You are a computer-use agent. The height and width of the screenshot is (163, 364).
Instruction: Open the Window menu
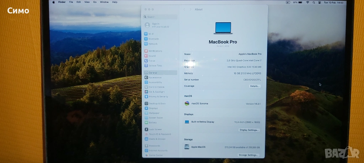(x=104, y=2)
